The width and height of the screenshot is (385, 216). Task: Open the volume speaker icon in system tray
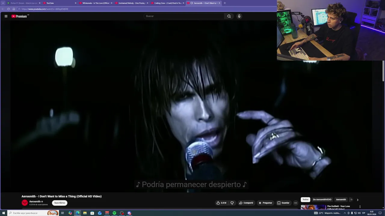pyautogui.click(x=359, y=213)
